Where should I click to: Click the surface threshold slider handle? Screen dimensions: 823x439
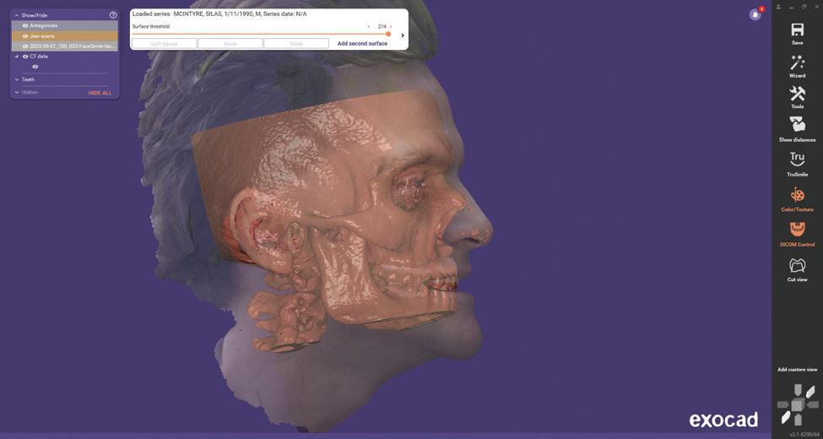pos(388,34)
